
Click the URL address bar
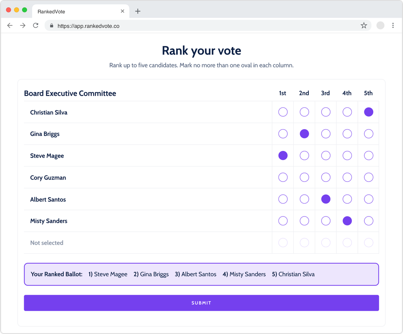pos(201,26)
